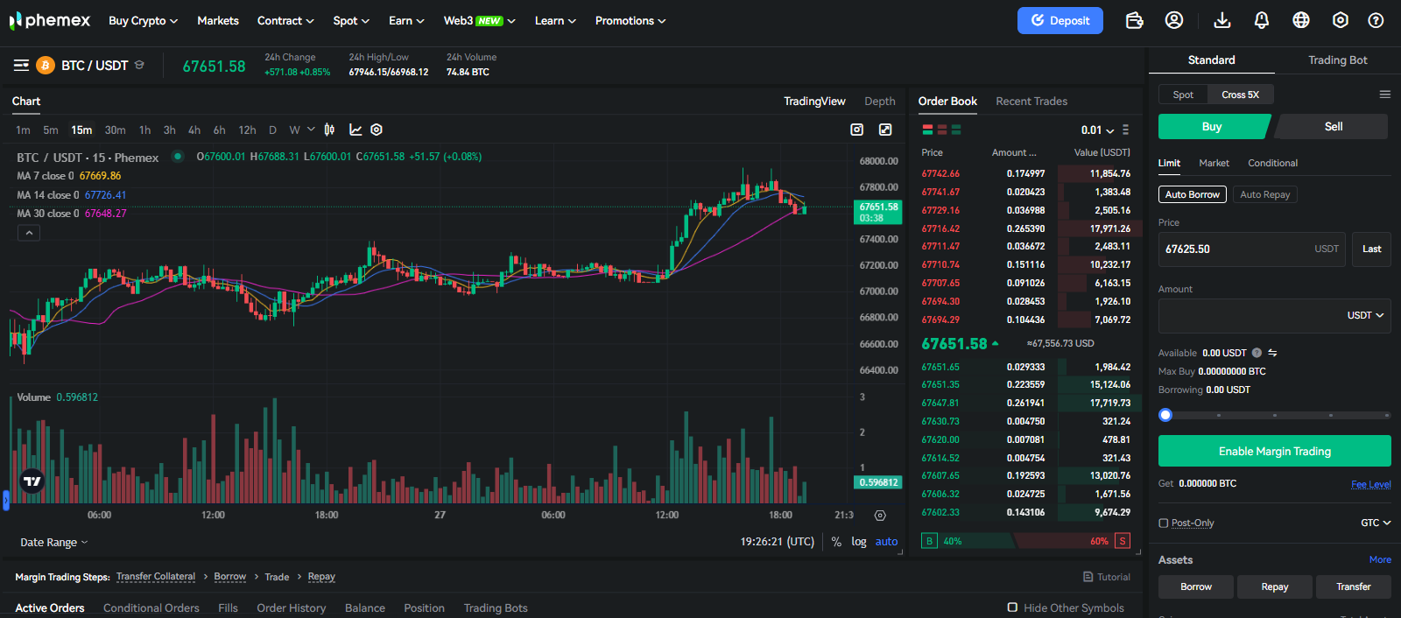Click the download app icon
Image resolution: width=1401 pixels, height=618 pixels.
[1222, 20]
